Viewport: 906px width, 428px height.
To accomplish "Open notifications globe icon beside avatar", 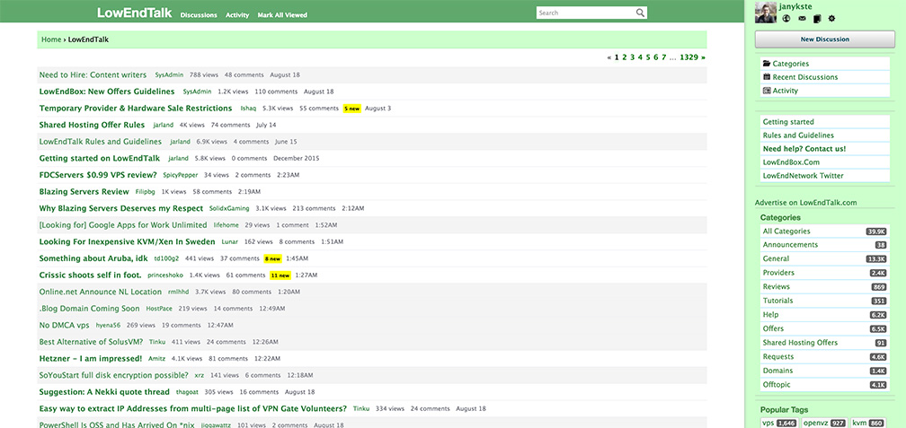I will pyautogui.click(x=786, y=19).
